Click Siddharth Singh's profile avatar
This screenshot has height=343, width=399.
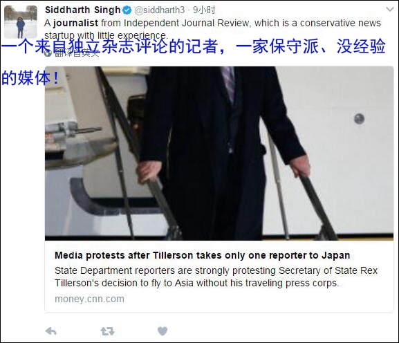[21, 22]
